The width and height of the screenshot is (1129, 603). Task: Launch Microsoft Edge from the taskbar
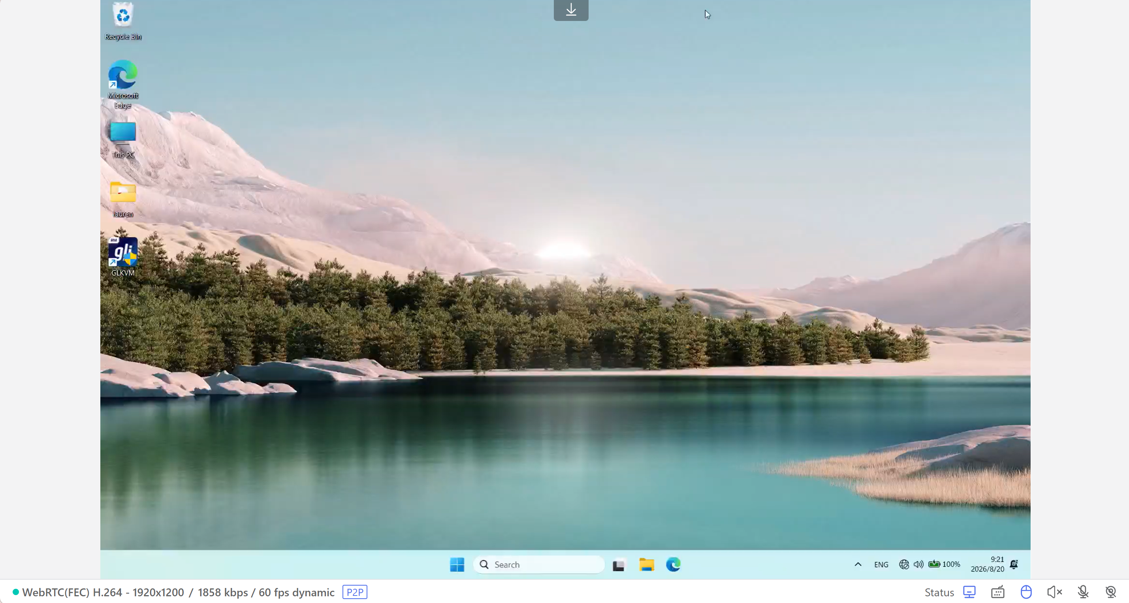[x=673, y=564]
